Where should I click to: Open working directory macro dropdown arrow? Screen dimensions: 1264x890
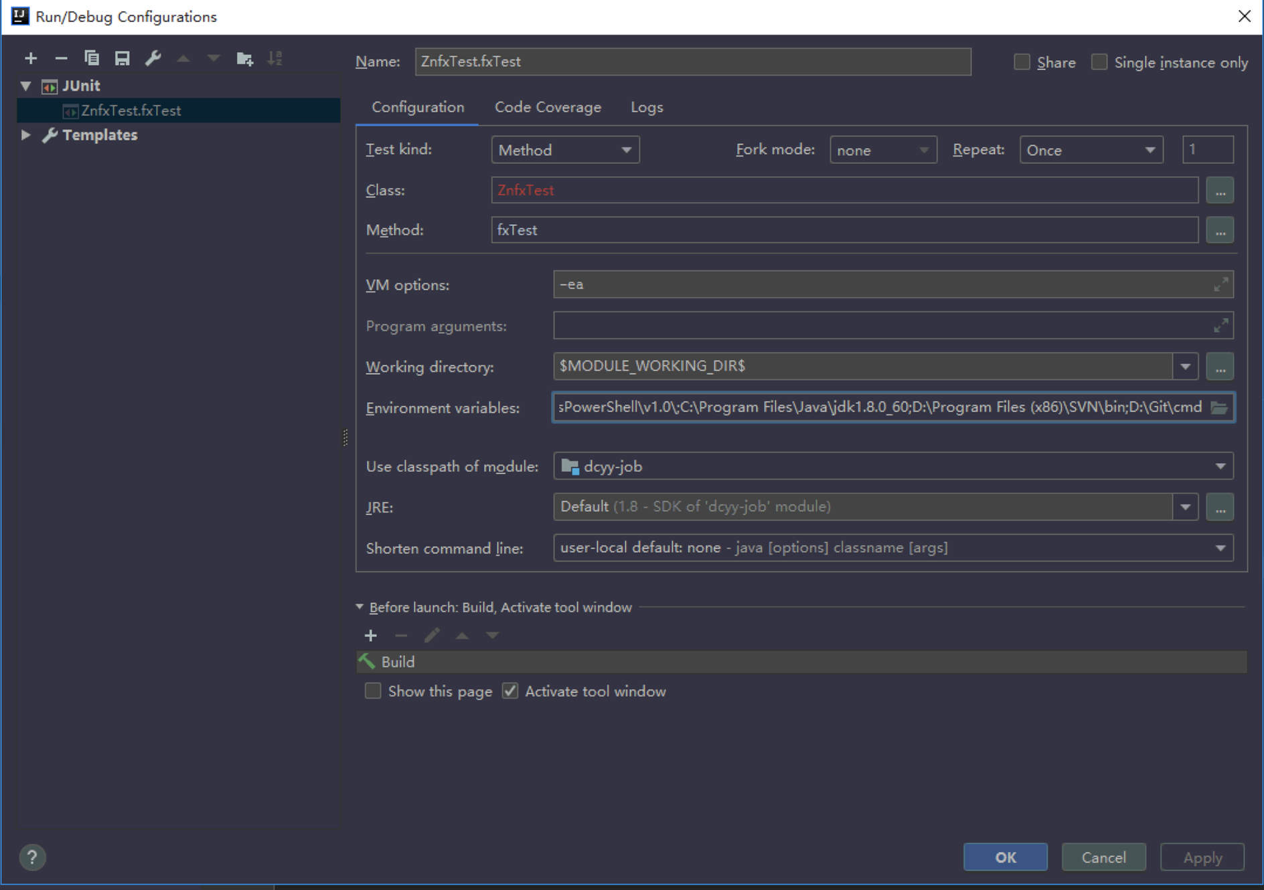point(1185,367)
